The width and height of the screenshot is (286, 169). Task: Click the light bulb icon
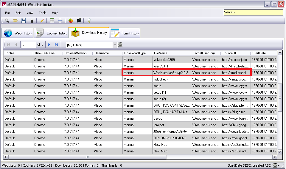89,21
